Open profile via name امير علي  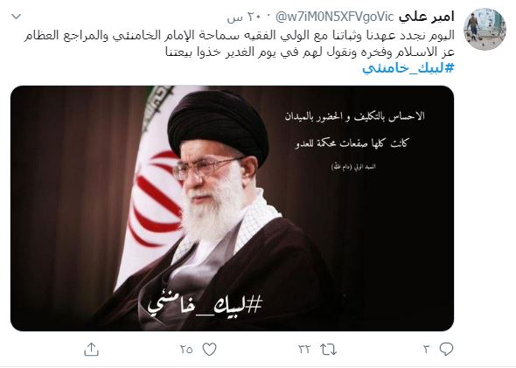427,17
